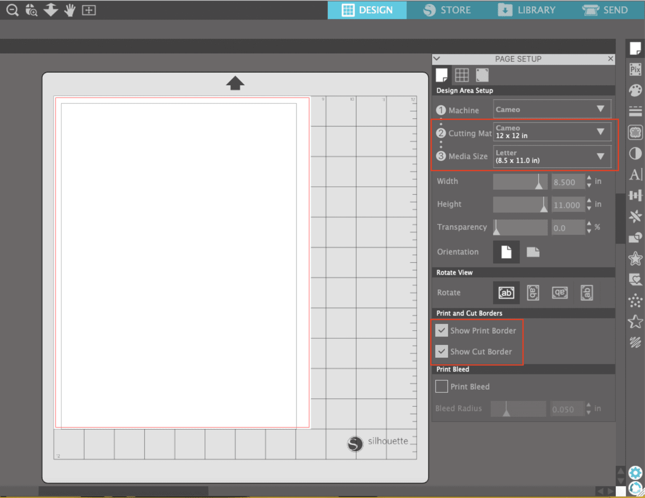Image resolution: width=645 pixels, height=498 pixels.
Task: Open the Image Effects half-circle icon
Action: pos(635,154)
